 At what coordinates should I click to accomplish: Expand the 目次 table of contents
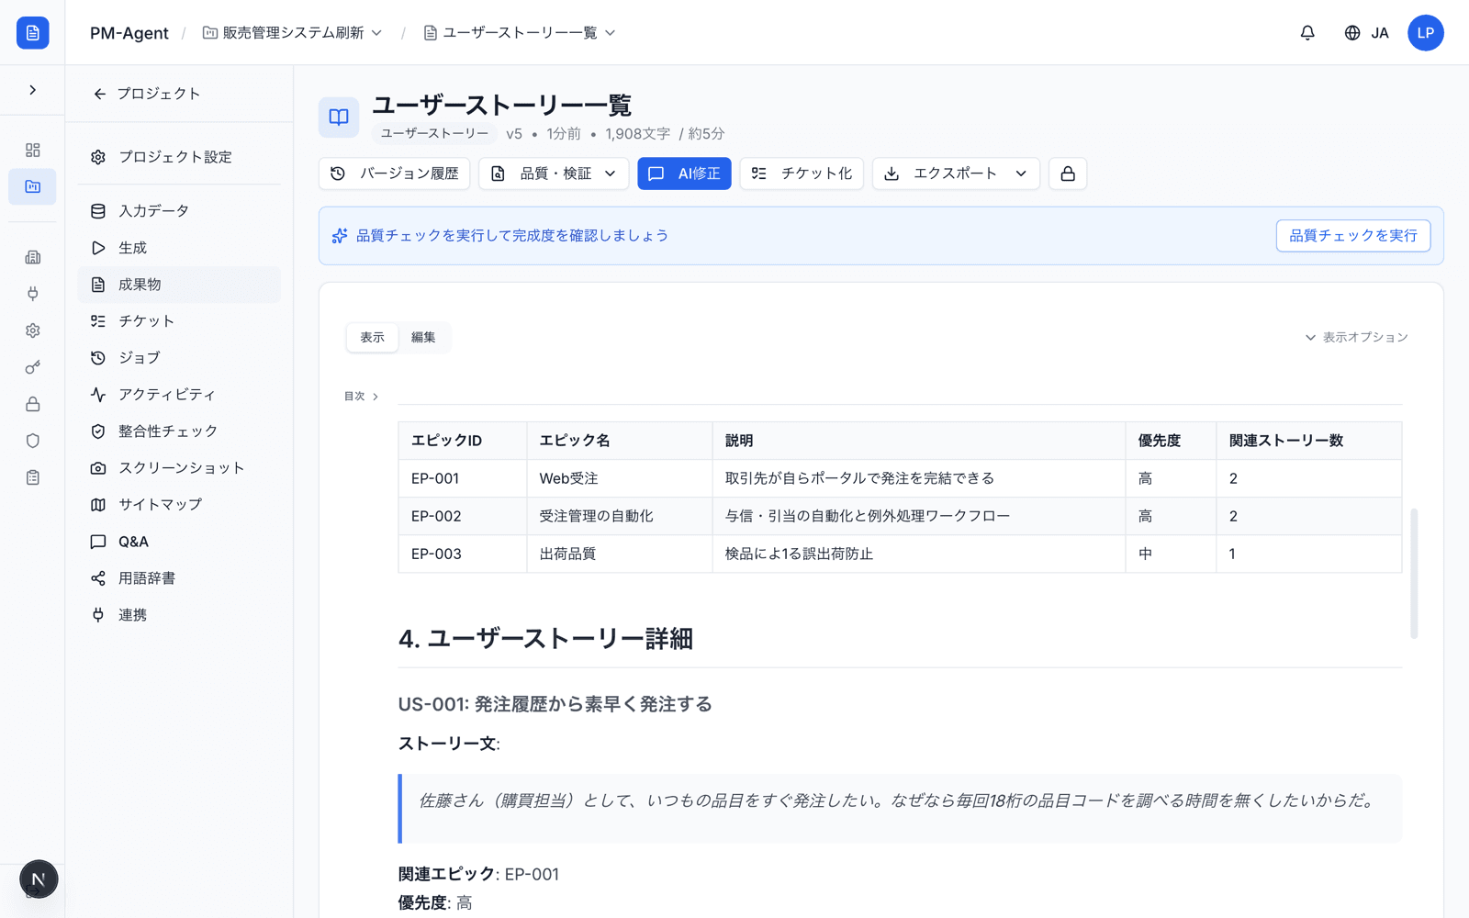[362, 397]
